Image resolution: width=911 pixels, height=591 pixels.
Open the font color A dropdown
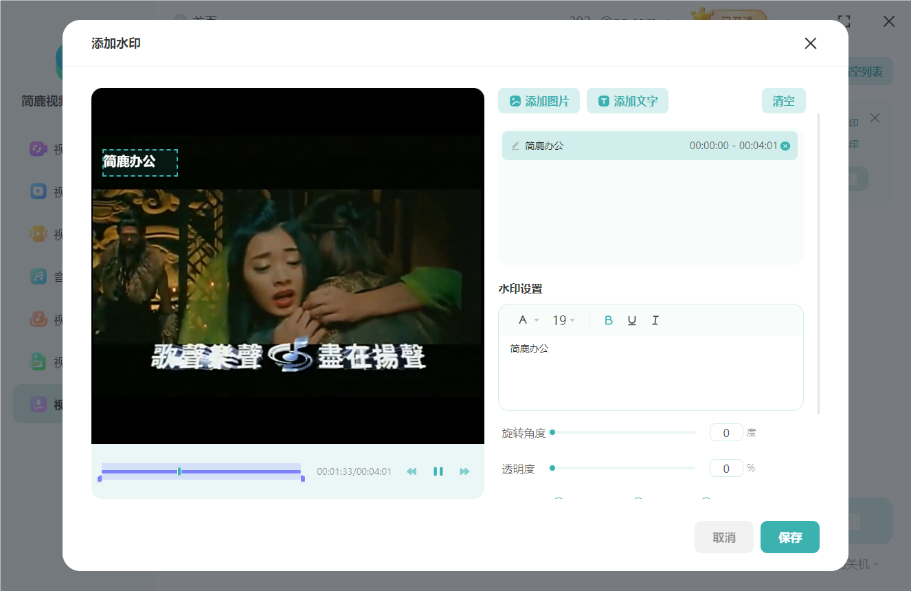(x=528, y=320)
